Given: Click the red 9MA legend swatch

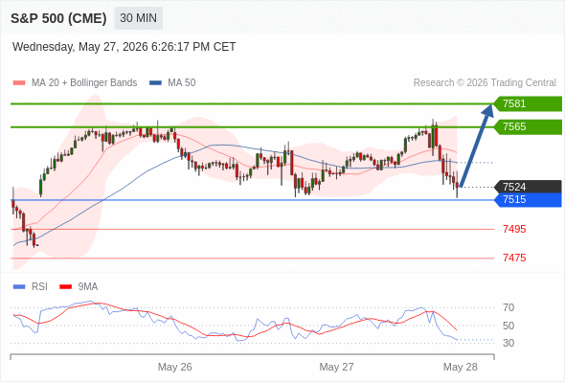Looking at the screenshot, I should 65,287.
